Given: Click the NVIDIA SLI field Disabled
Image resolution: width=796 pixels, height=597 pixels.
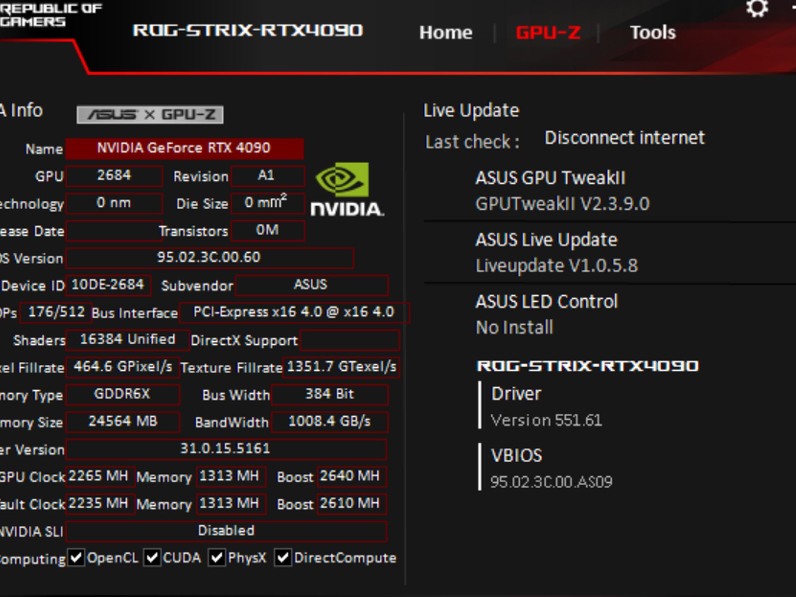Looking at the screenshot, I should [226, 531].
